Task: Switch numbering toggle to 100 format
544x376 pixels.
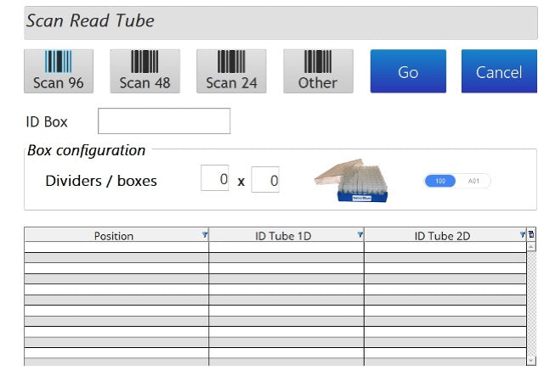Action: 440,181
